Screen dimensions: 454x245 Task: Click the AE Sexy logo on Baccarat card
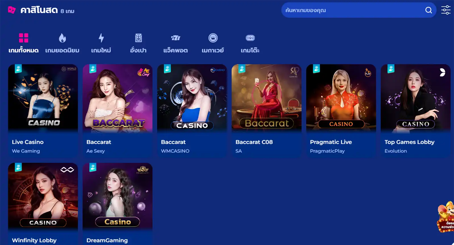(x=144, y=72)
